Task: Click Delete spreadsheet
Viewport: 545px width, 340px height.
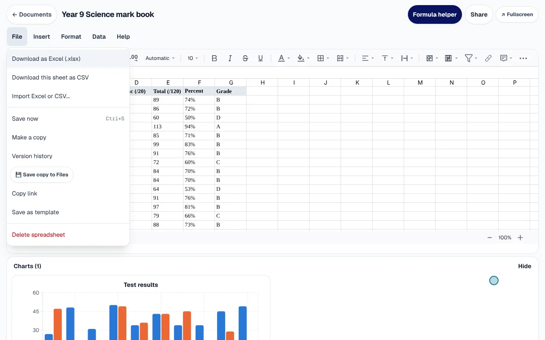Action: tap(68, 235)
